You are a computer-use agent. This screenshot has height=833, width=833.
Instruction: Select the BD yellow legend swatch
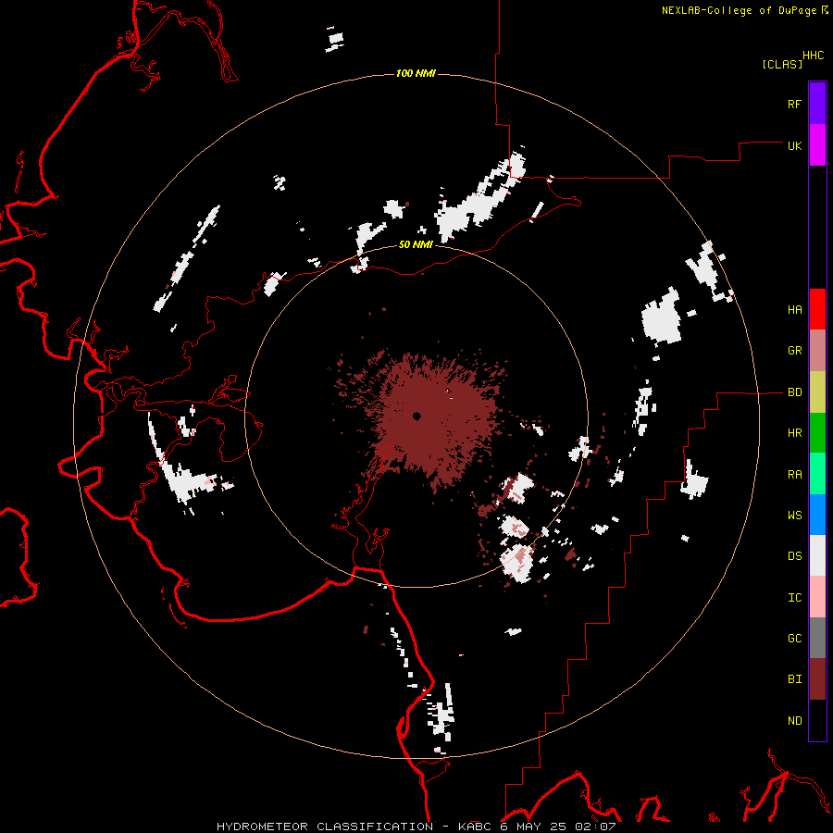[817, 392]
